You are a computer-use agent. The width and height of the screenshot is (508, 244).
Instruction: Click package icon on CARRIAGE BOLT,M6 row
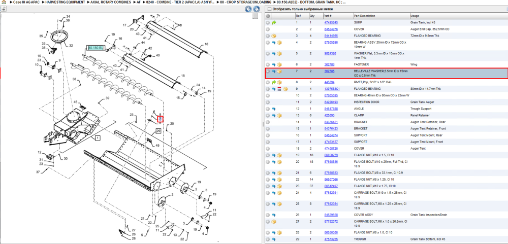point(274,222)
